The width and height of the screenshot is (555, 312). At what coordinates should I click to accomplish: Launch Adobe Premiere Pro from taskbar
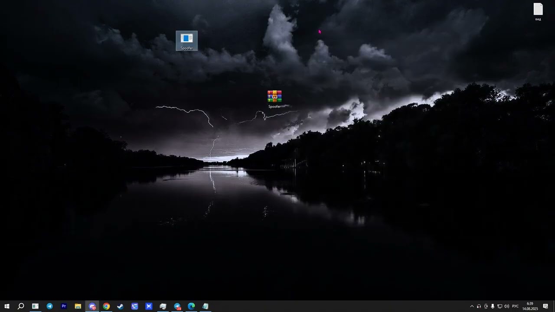point(64,306)
